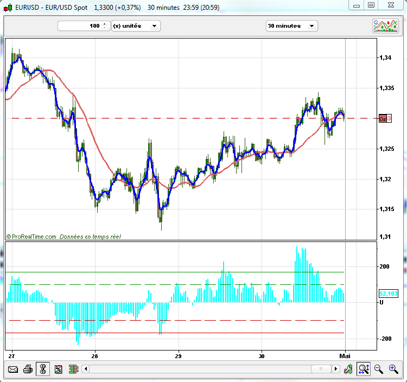Toggle the auto-fit magnifier with blue arrows

click(x=364, y=370)
